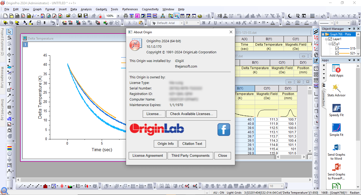Collapse the Graph766 - Plots tree node

[323, 34]
